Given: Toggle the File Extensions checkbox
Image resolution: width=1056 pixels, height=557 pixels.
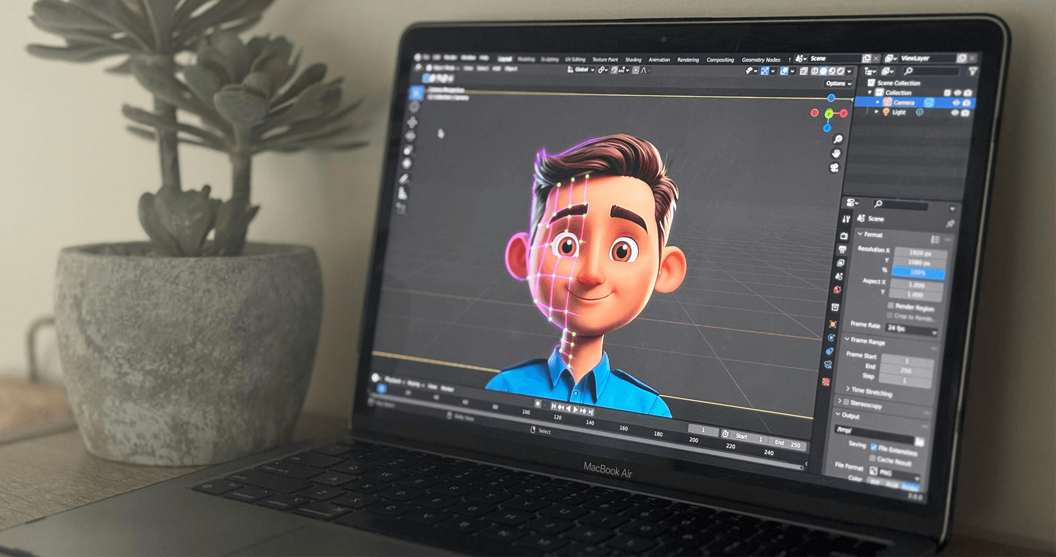Looking at the screenshot, I should coord(873,447).
